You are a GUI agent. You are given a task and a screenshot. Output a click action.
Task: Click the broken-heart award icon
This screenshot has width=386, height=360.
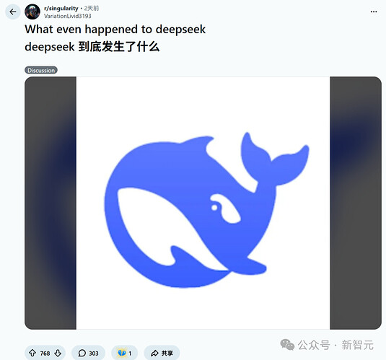122,353
